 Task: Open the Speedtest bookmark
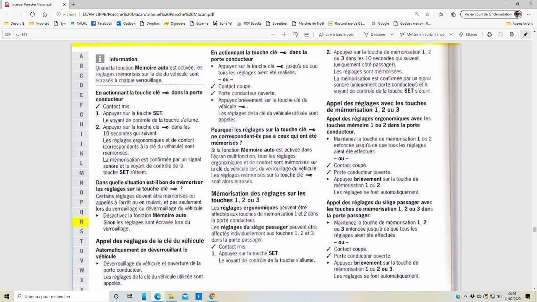[276, 23]
